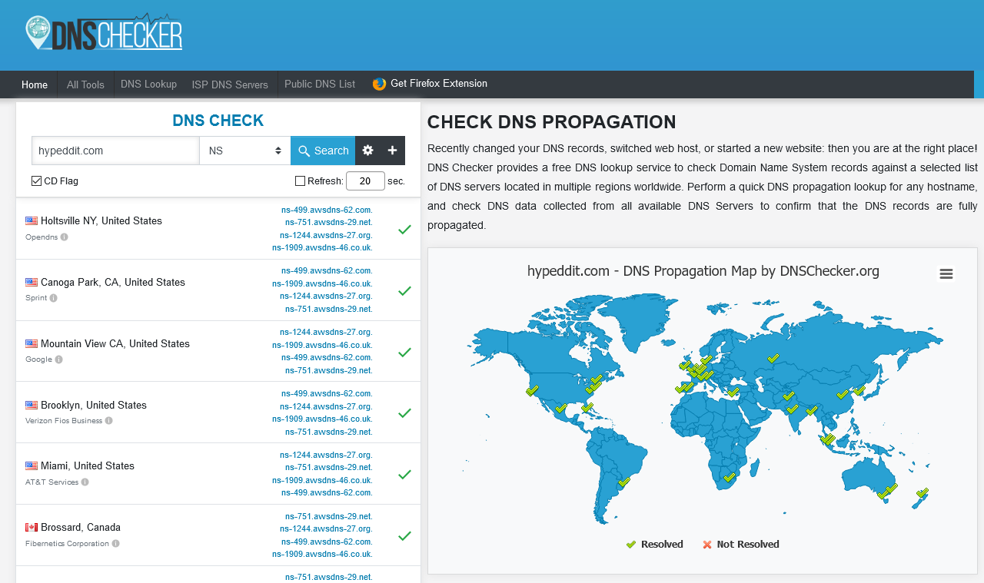Click info icon beside Verizon Fios Business
Image resolution: width=984 pixels, height=583 pixels.
pyautogui.click(x=109, y=420)
